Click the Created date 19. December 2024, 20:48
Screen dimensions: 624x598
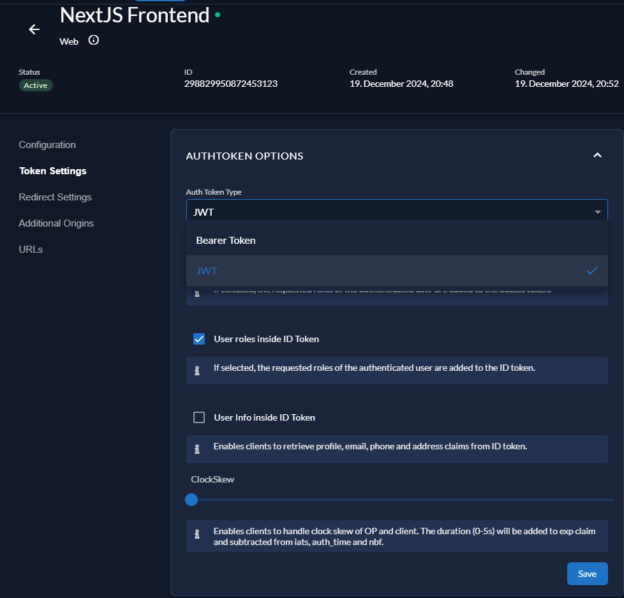click(x=401, y=84)
